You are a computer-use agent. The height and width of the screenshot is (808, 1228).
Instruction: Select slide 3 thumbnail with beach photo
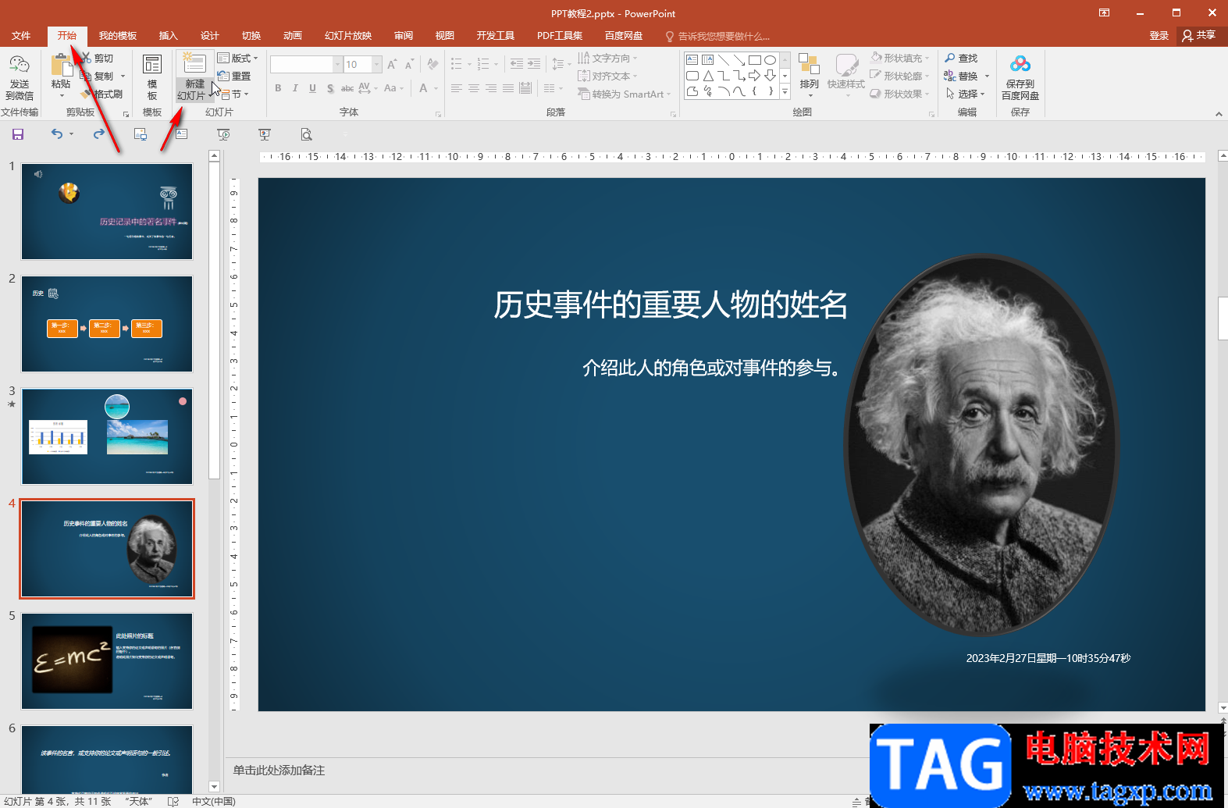(x=107, y=436)
